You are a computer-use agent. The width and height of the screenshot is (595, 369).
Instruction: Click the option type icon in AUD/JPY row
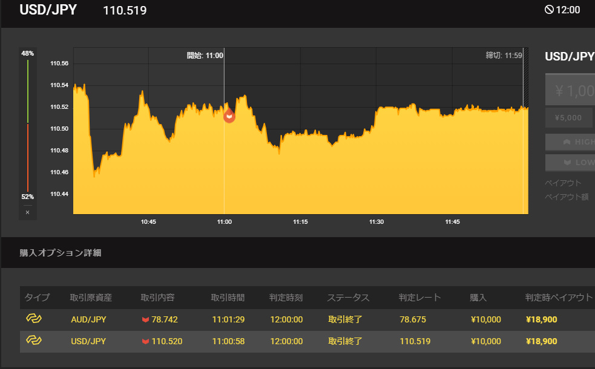[x=33, y=319]
